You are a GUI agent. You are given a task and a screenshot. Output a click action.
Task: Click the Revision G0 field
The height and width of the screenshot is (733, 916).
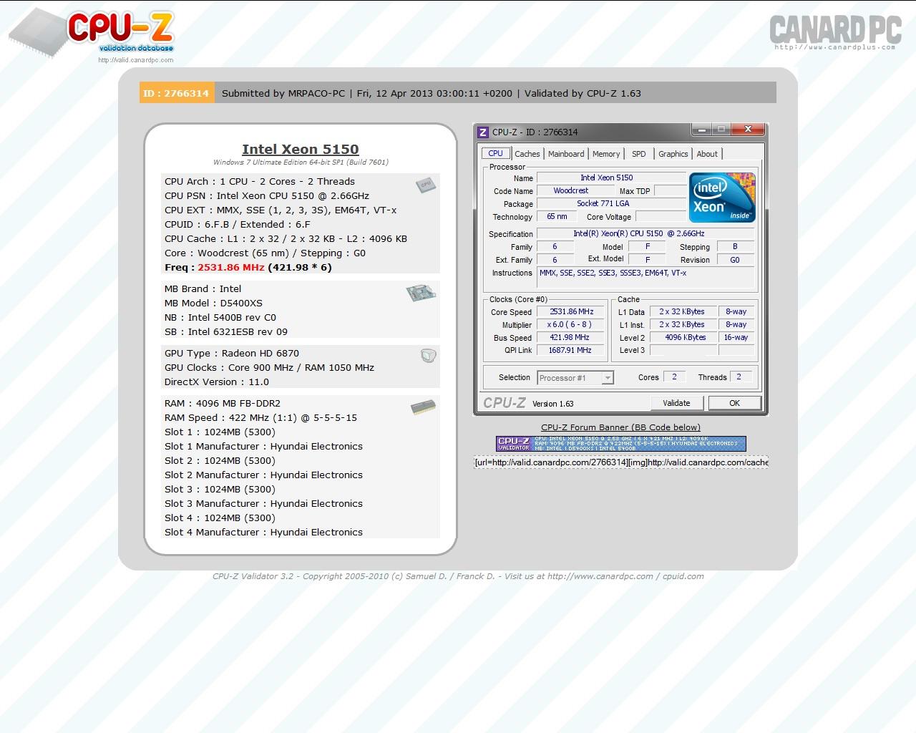(735, 260)
